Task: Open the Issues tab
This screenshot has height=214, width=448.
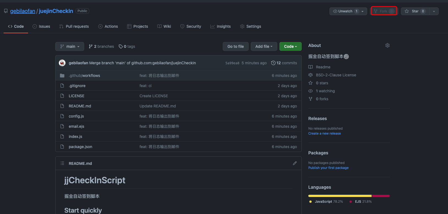Action: pyautogui.click(x=41, y=26)
